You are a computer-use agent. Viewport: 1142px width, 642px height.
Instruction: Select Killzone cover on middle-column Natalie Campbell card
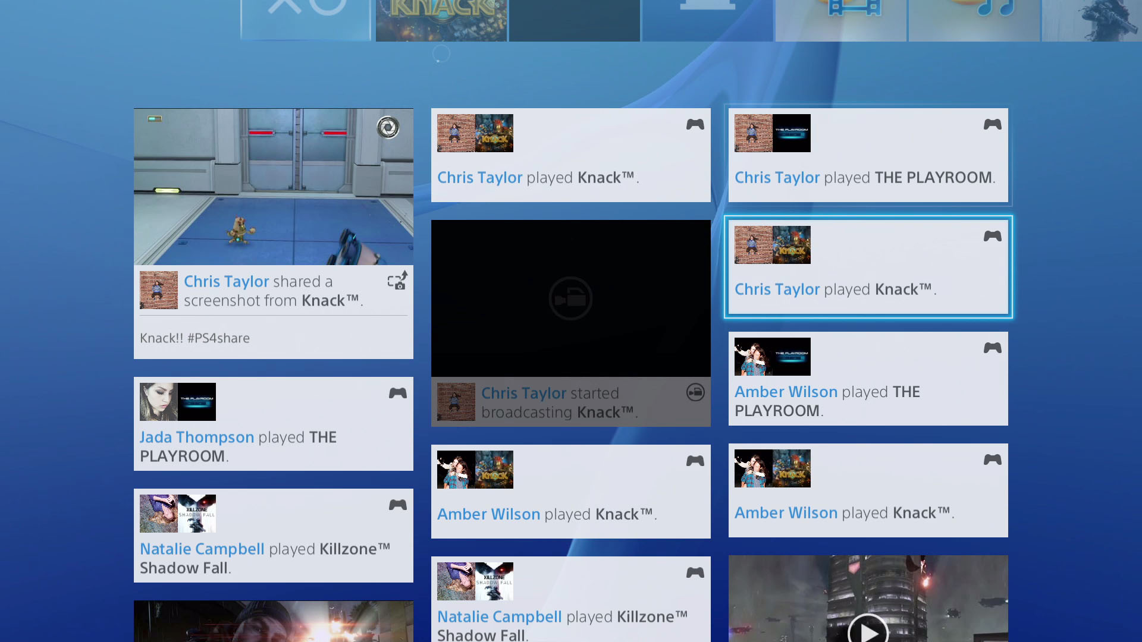[494, 581]
